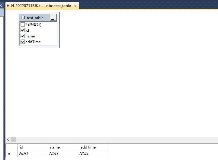Screen dimensions: 218x160
Task: Click the test_table title in diagram
Action: pos(35,18)
